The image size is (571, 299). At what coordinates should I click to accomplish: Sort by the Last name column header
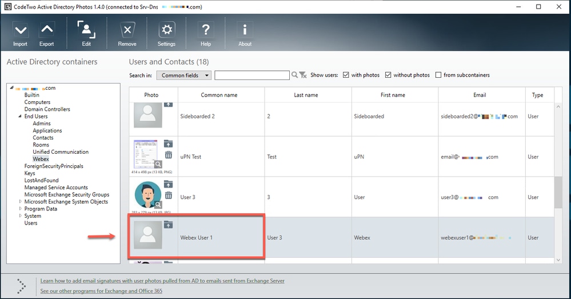click(308, 95)
